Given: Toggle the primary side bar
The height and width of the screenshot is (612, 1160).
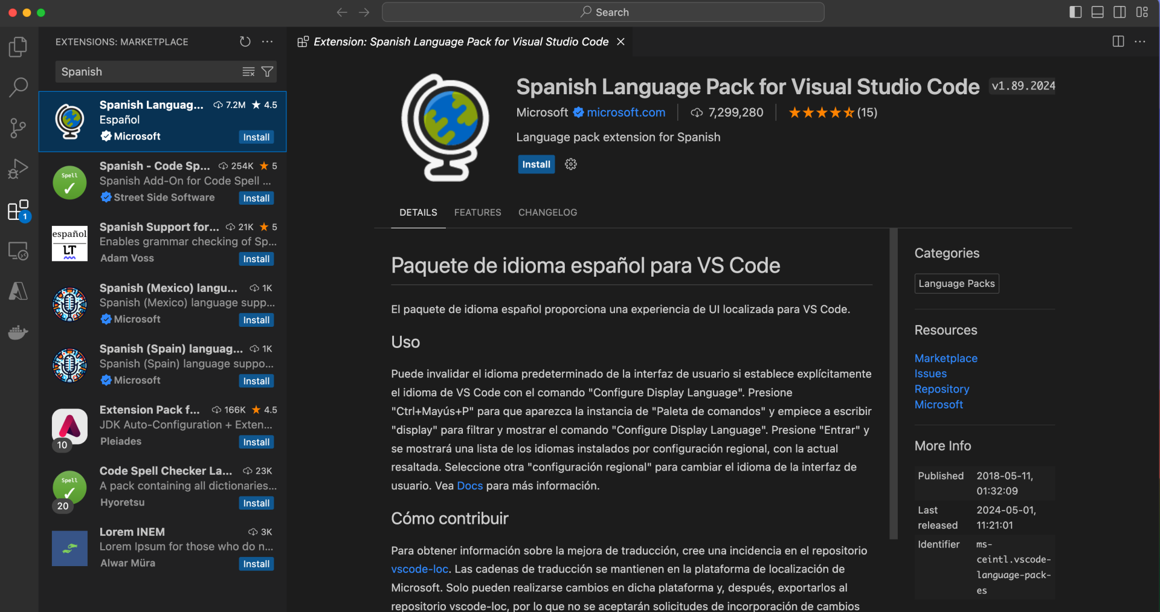Looking at the screenshot, I should click(x=1075, y=12).
